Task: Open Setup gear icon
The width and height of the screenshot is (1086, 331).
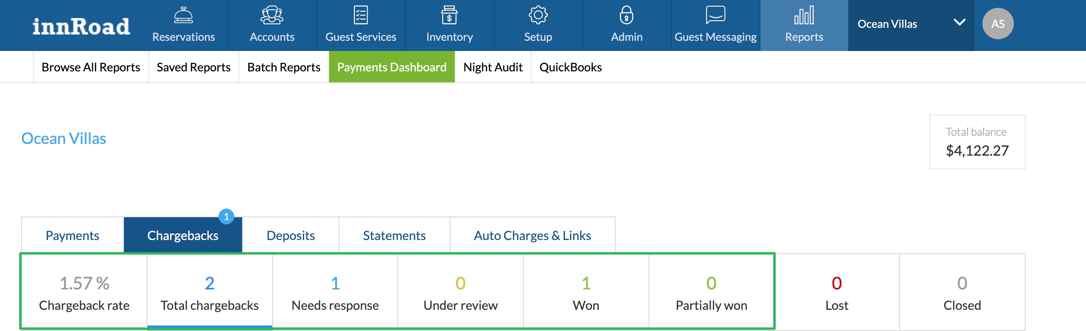Action: [538, 15]
